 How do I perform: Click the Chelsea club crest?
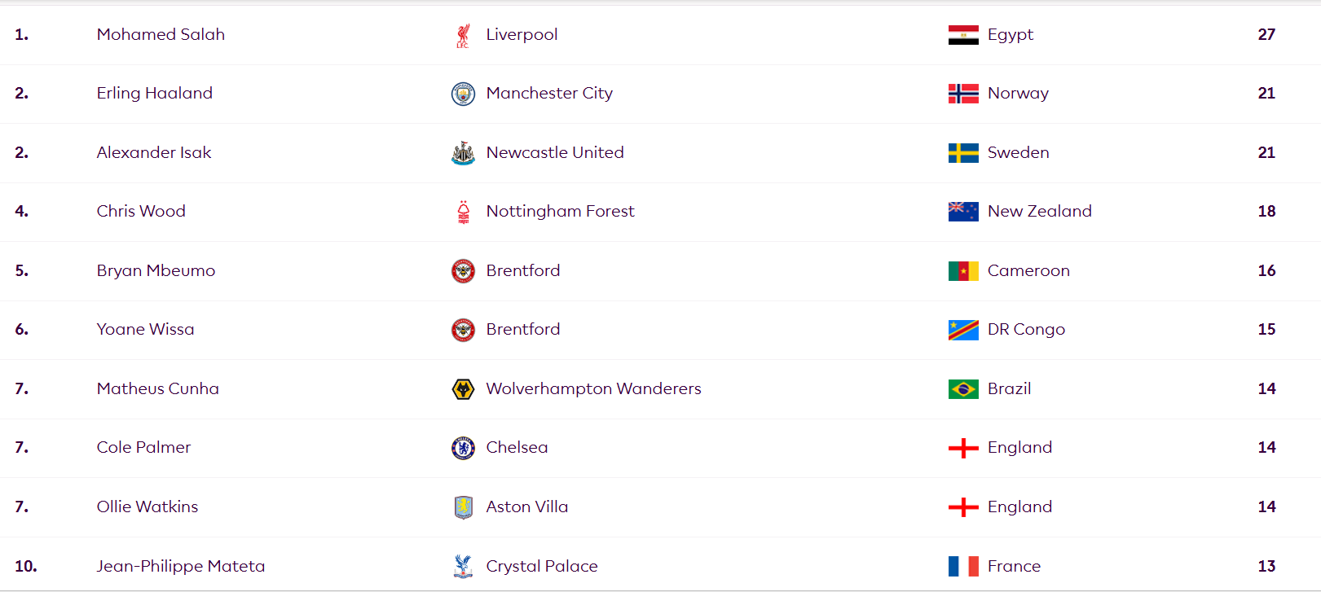click(463, 448)
